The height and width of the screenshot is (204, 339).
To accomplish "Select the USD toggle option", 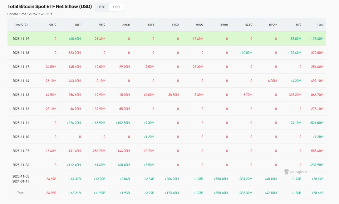I will [116, 7].
